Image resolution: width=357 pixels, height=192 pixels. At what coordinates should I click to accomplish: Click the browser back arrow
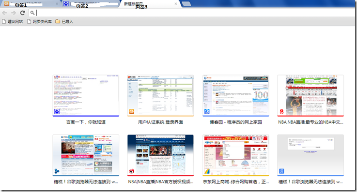(x=4, y=13)
